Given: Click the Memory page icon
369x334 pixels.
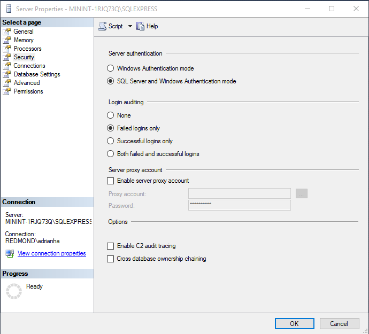Looking at the screenshot, I should 7,40.
